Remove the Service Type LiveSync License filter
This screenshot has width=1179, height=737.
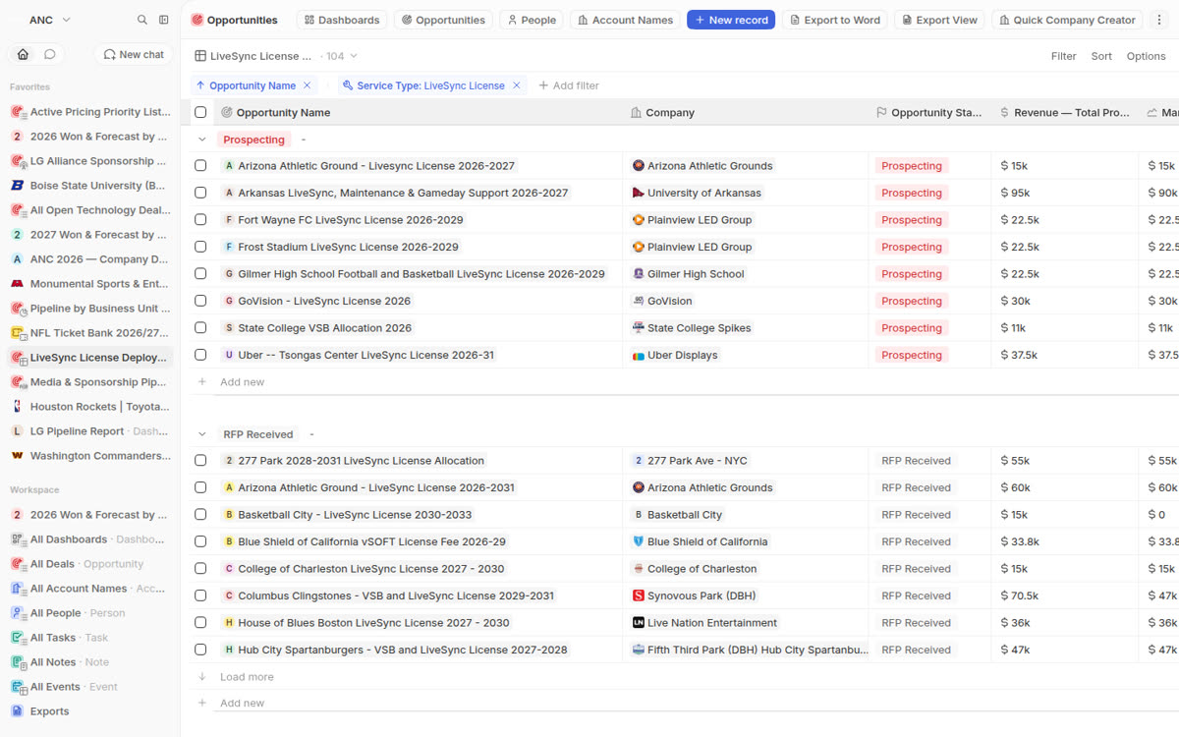tap(516, 85)
